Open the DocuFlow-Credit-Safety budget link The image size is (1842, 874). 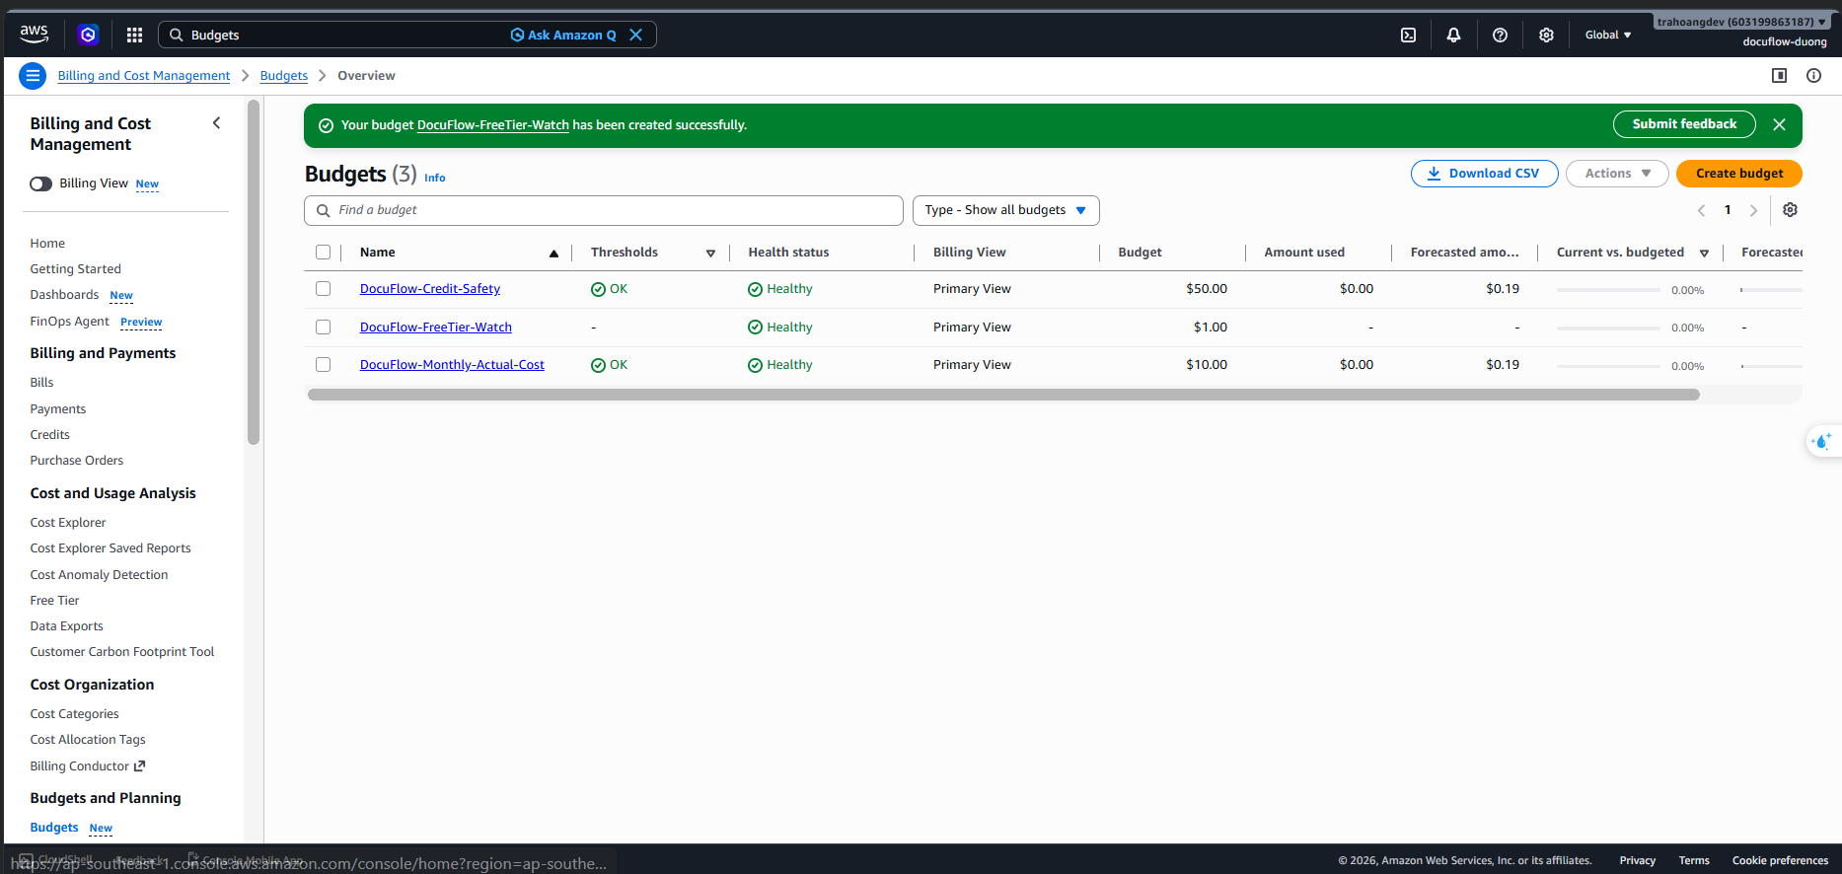pyautogui.click(x=430, y=289)
